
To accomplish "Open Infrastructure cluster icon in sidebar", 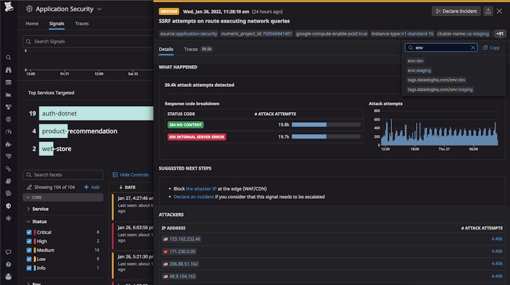I will point(8,107).
